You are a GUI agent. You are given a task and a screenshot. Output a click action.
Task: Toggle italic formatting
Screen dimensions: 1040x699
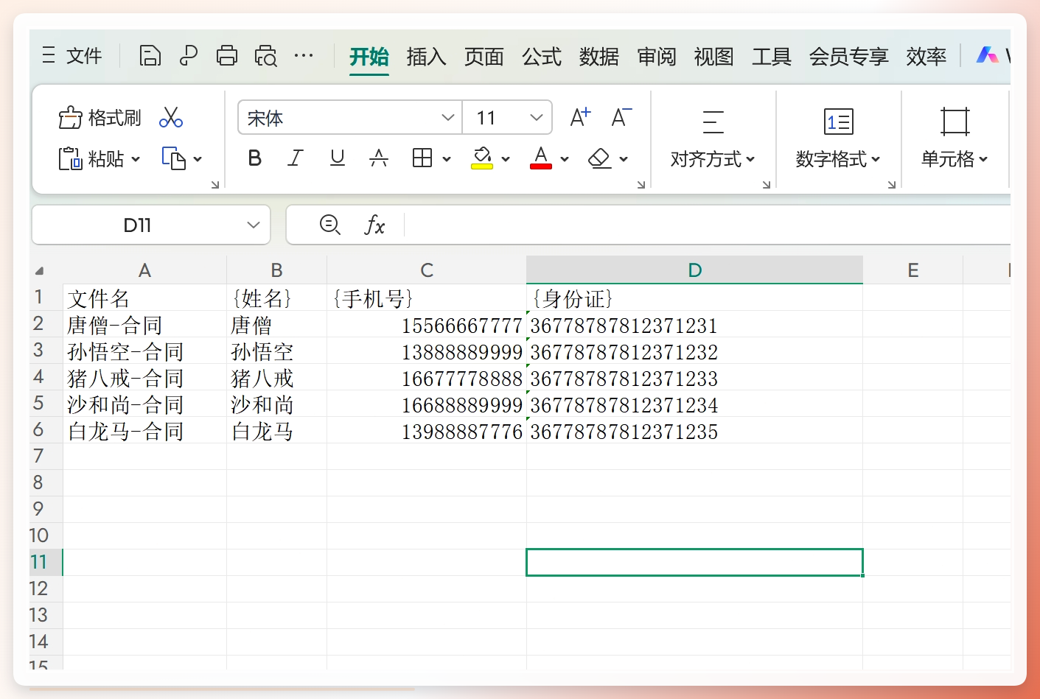[x=296, y=158]
